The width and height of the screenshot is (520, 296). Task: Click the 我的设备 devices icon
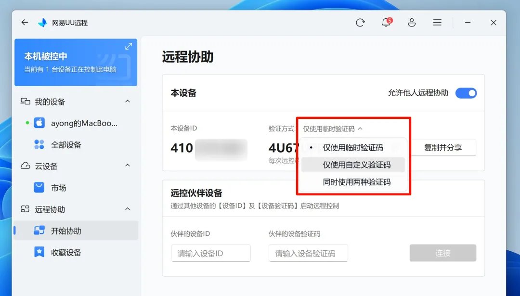pos(26,102)
